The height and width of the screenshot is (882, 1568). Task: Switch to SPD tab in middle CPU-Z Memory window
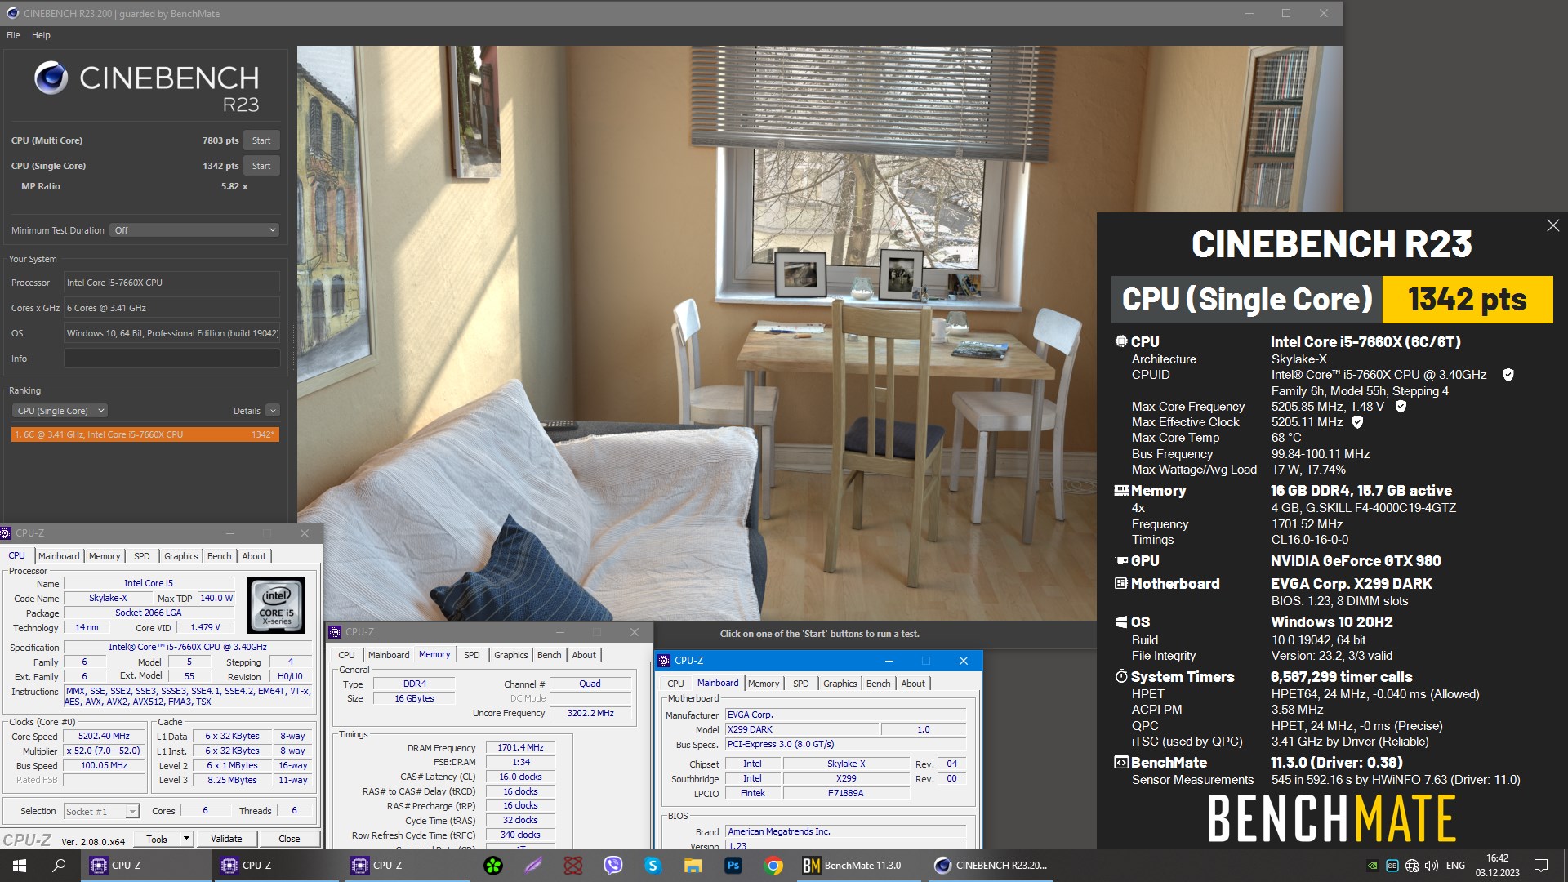472,655
